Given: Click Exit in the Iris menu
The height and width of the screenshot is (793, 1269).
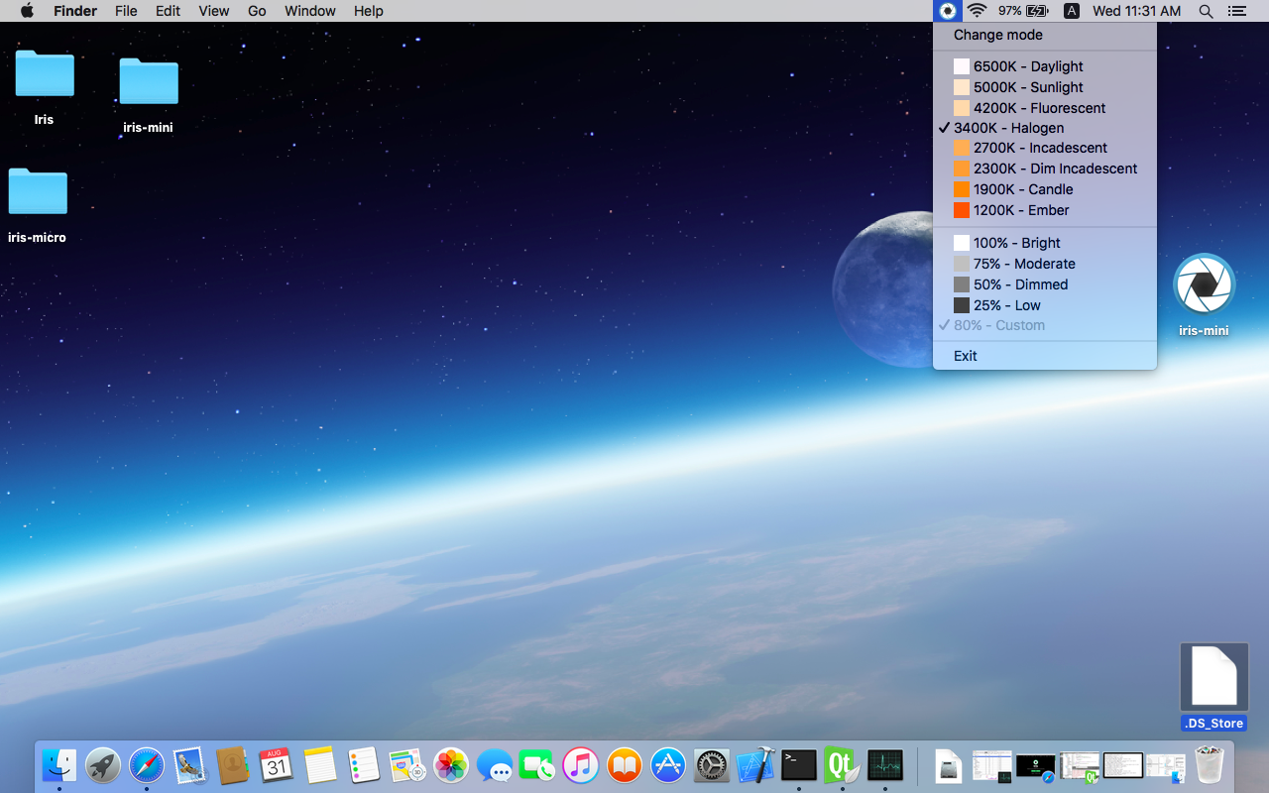Looking at the screenshot, I should point(1045,356).
